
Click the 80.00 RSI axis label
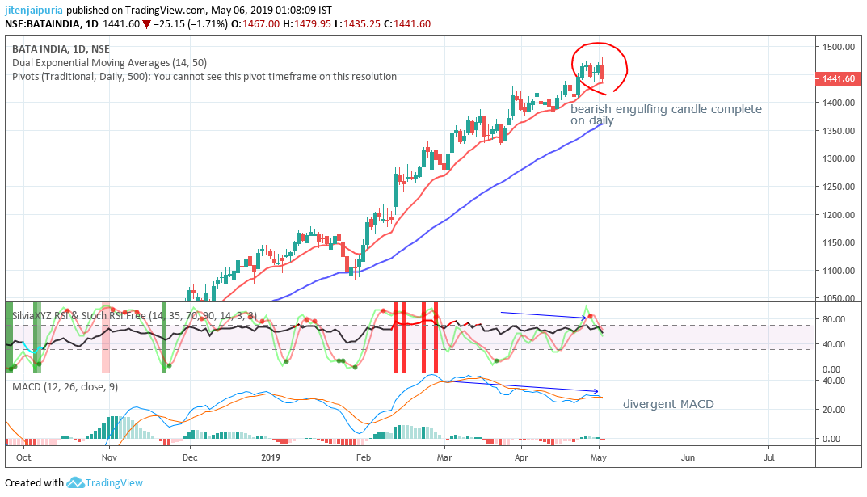click(x=833, y=319)
